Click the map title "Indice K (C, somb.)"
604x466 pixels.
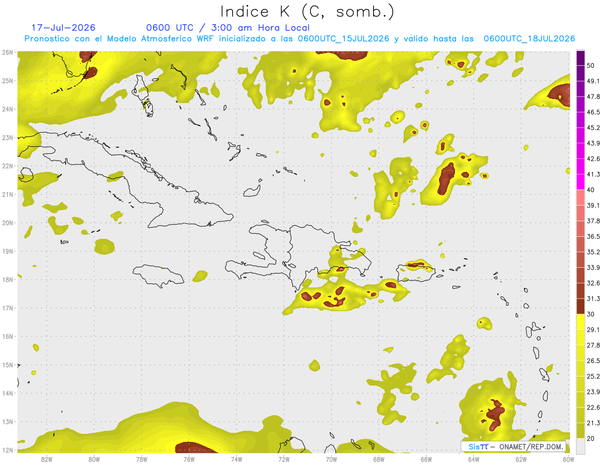(308, 12)
